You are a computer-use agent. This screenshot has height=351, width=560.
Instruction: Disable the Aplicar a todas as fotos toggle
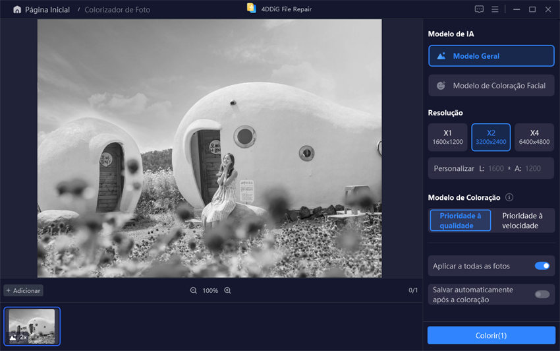542,266
